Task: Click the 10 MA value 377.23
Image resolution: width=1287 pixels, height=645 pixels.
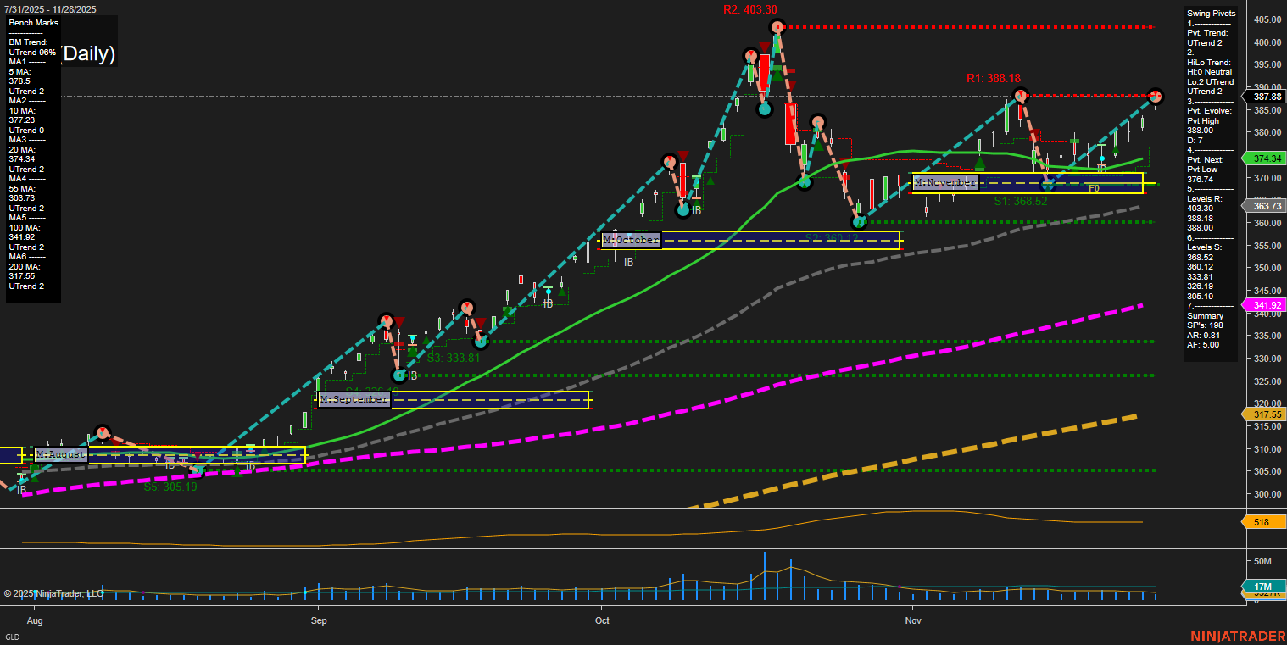Action: 22,120
